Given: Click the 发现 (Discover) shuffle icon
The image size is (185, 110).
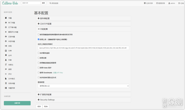Looking at the screenshot, I should coord(6,46).
